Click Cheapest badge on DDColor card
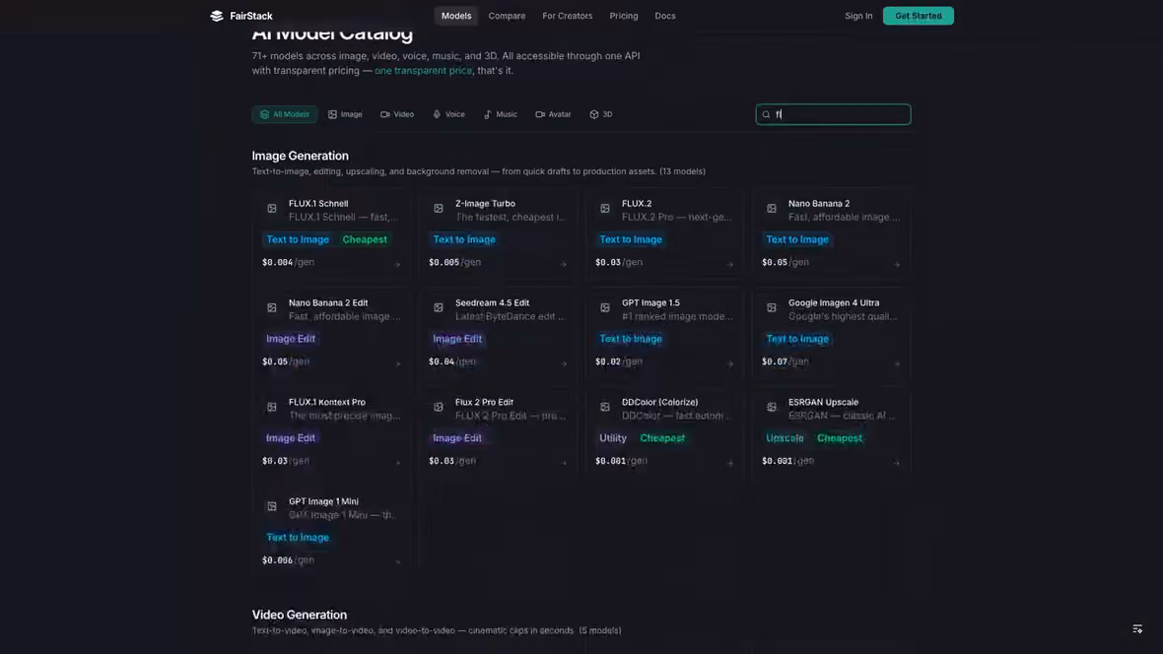 point(662,438)
